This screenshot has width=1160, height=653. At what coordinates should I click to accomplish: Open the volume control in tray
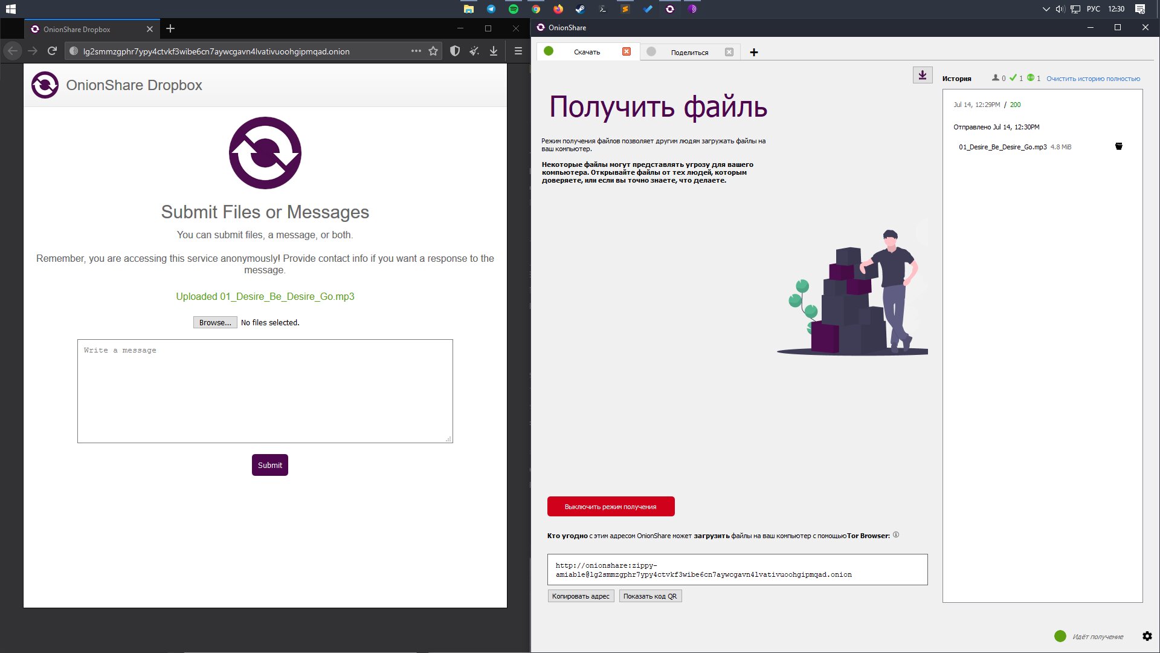pyautogui.click(x=1060, y=9)
